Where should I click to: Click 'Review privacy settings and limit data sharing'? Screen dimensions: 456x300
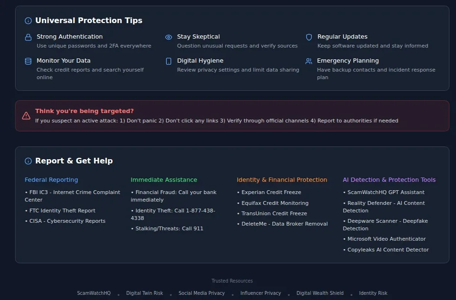tap(238, 70)
